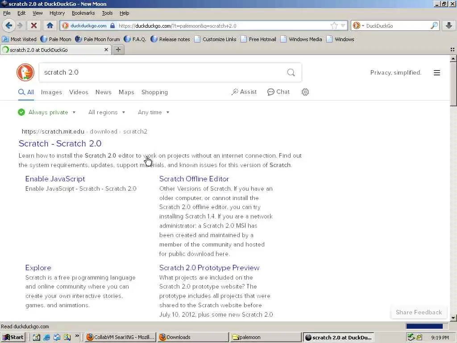Open the Release notes bookmark
The height and width of the screenshot is (343, 457).
pos(170,39)
